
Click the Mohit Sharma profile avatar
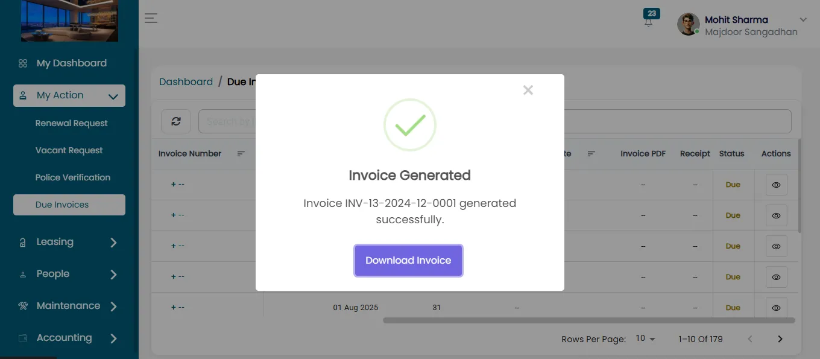[688, 25]
